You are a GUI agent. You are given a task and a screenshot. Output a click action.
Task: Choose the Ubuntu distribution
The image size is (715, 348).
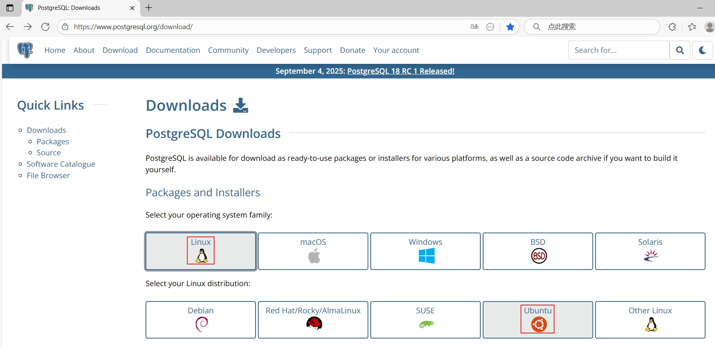point(538,320)
